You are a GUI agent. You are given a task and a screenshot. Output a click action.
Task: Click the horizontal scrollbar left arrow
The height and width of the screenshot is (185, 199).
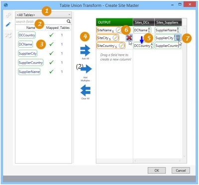[x=135, y=161]
